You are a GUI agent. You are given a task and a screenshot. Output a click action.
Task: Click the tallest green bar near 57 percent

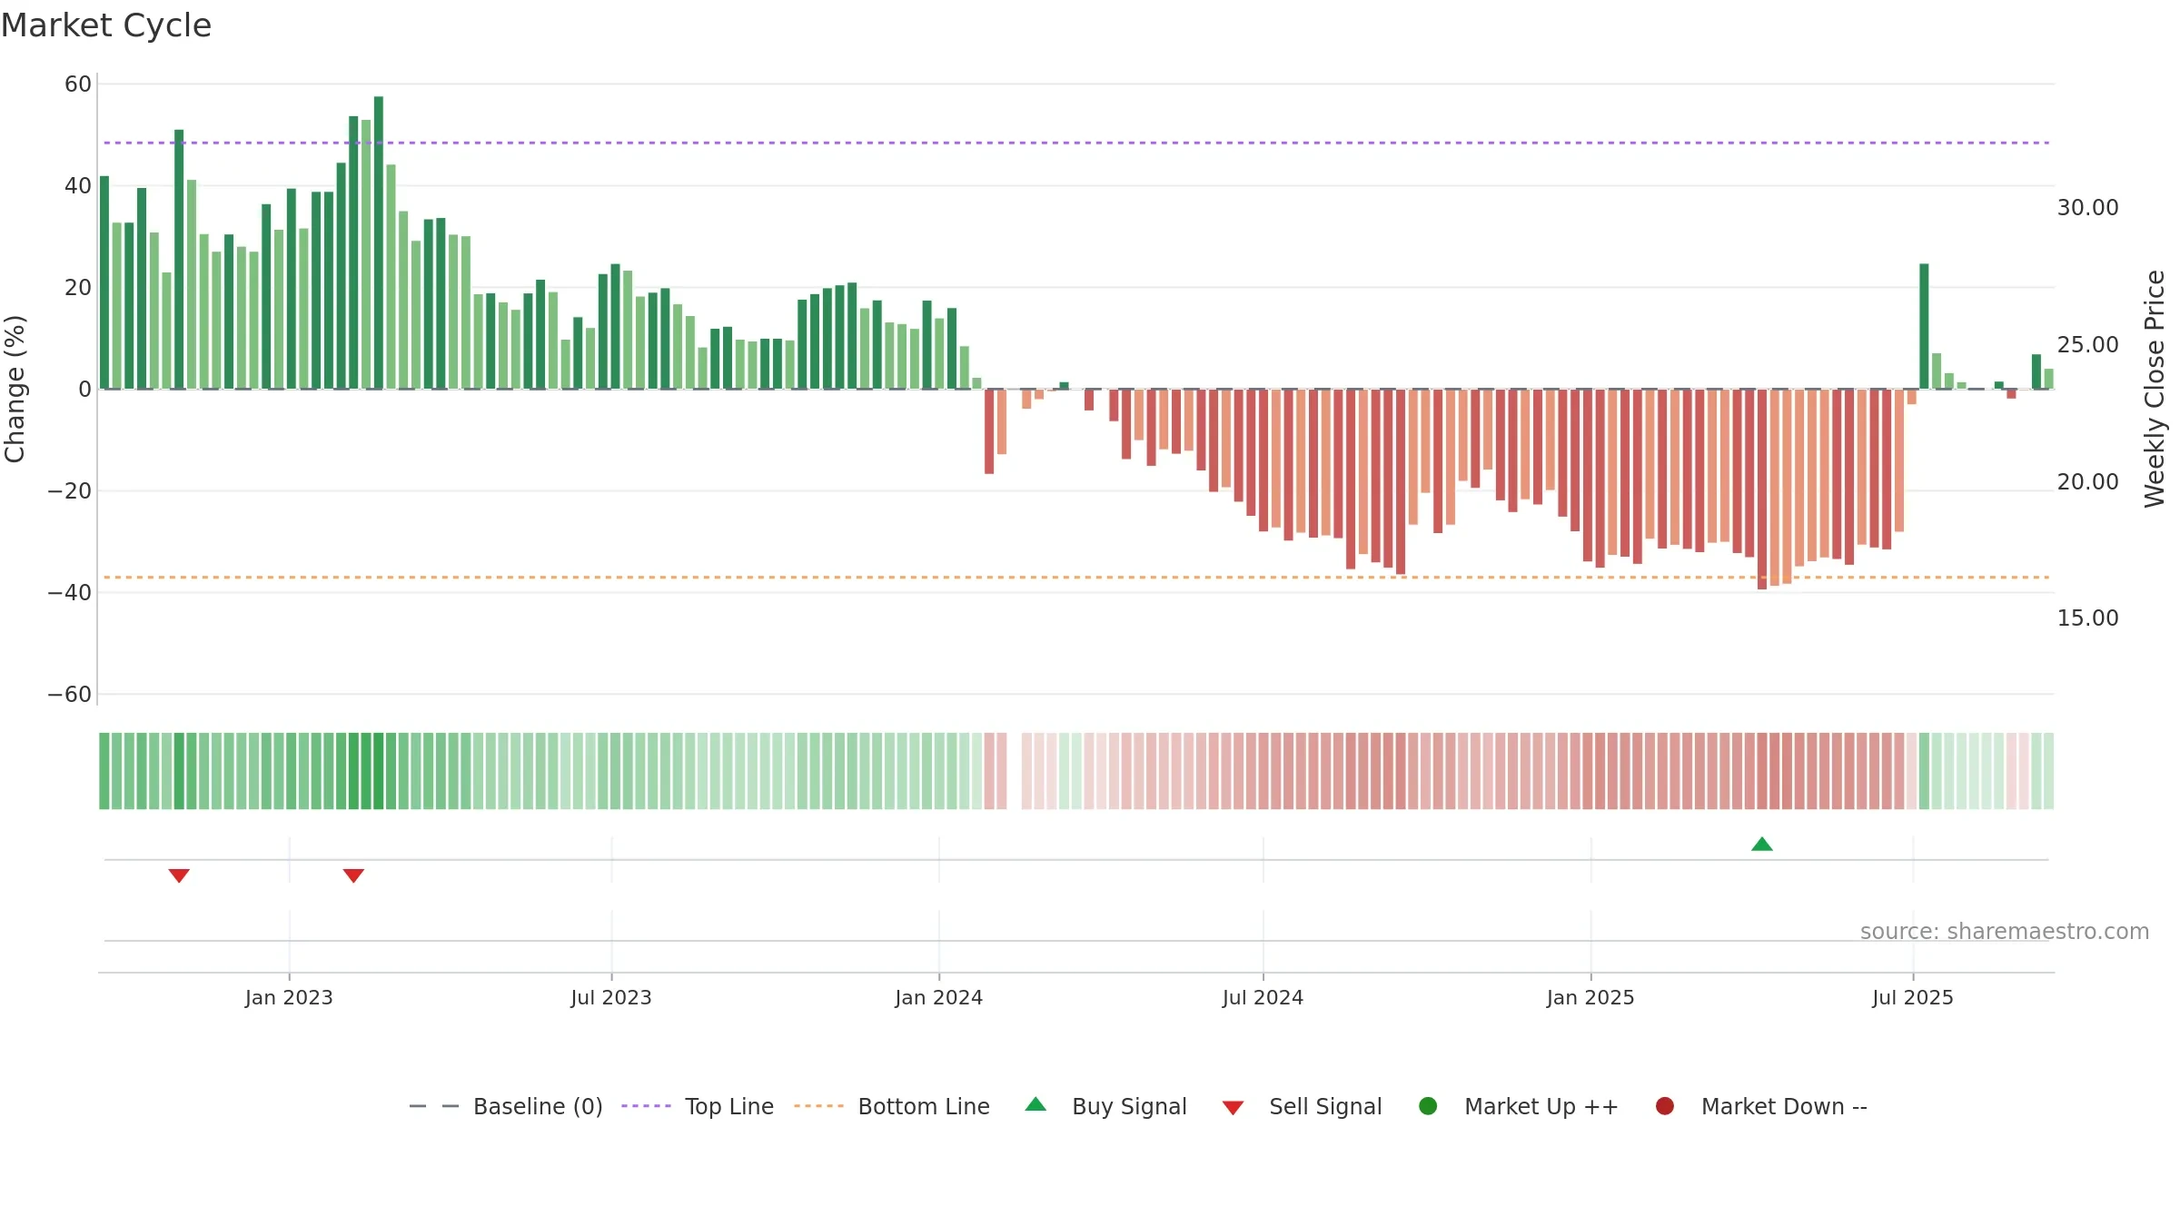[x=379, y=242]
